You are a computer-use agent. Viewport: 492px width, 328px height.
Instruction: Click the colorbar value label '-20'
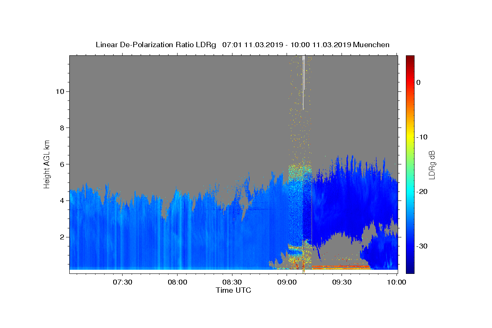click(x=421, y=191)
